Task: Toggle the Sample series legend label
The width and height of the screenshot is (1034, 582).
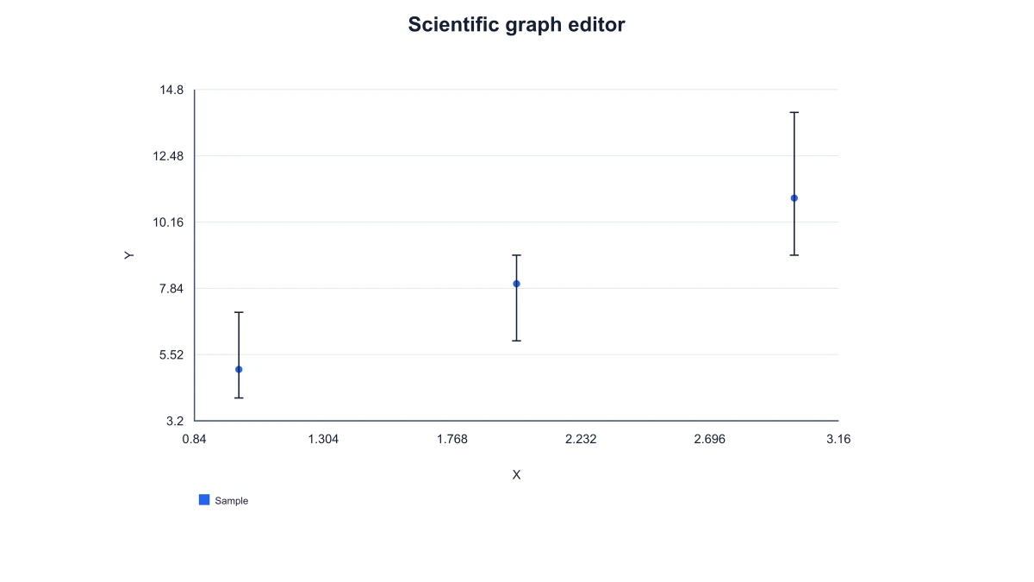Action: point(231,501)
